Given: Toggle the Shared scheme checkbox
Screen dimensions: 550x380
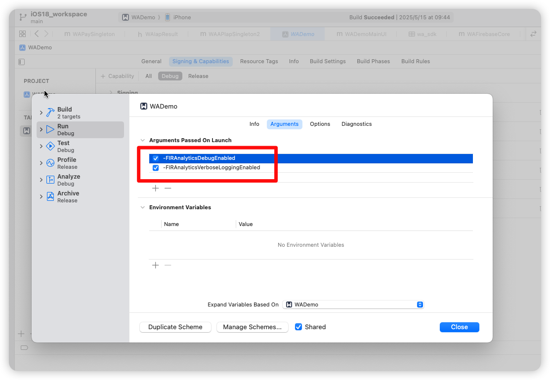Looking at the screenshot, I should (x=298, y=327).
